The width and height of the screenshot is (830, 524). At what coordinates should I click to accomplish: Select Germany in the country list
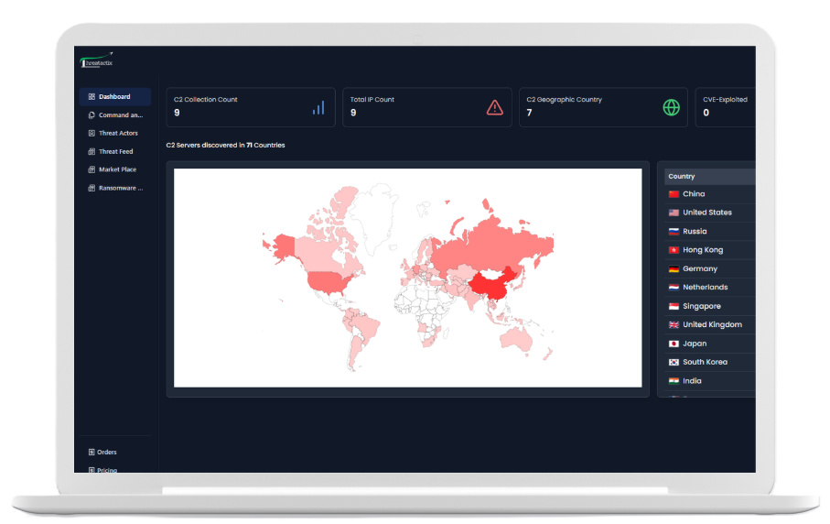(710, 268)
